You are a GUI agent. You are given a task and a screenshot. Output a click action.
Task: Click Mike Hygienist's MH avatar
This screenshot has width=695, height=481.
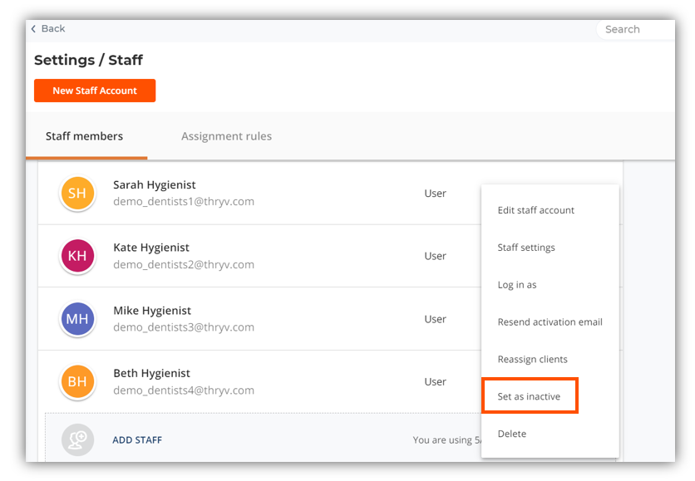(x=77, y=319)
